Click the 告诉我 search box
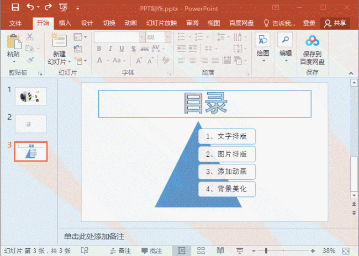The width and height of the screenshot is (359, 256). click(279, 23)
